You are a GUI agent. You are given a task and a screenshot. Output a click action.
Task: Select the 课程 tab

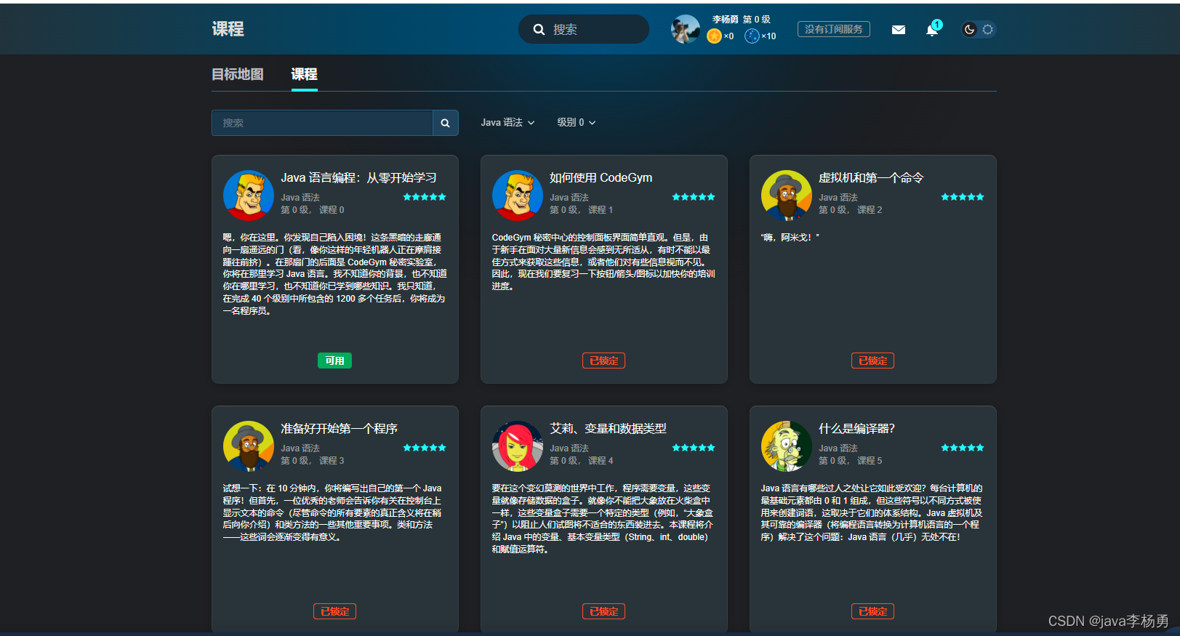tap(304, 74)
